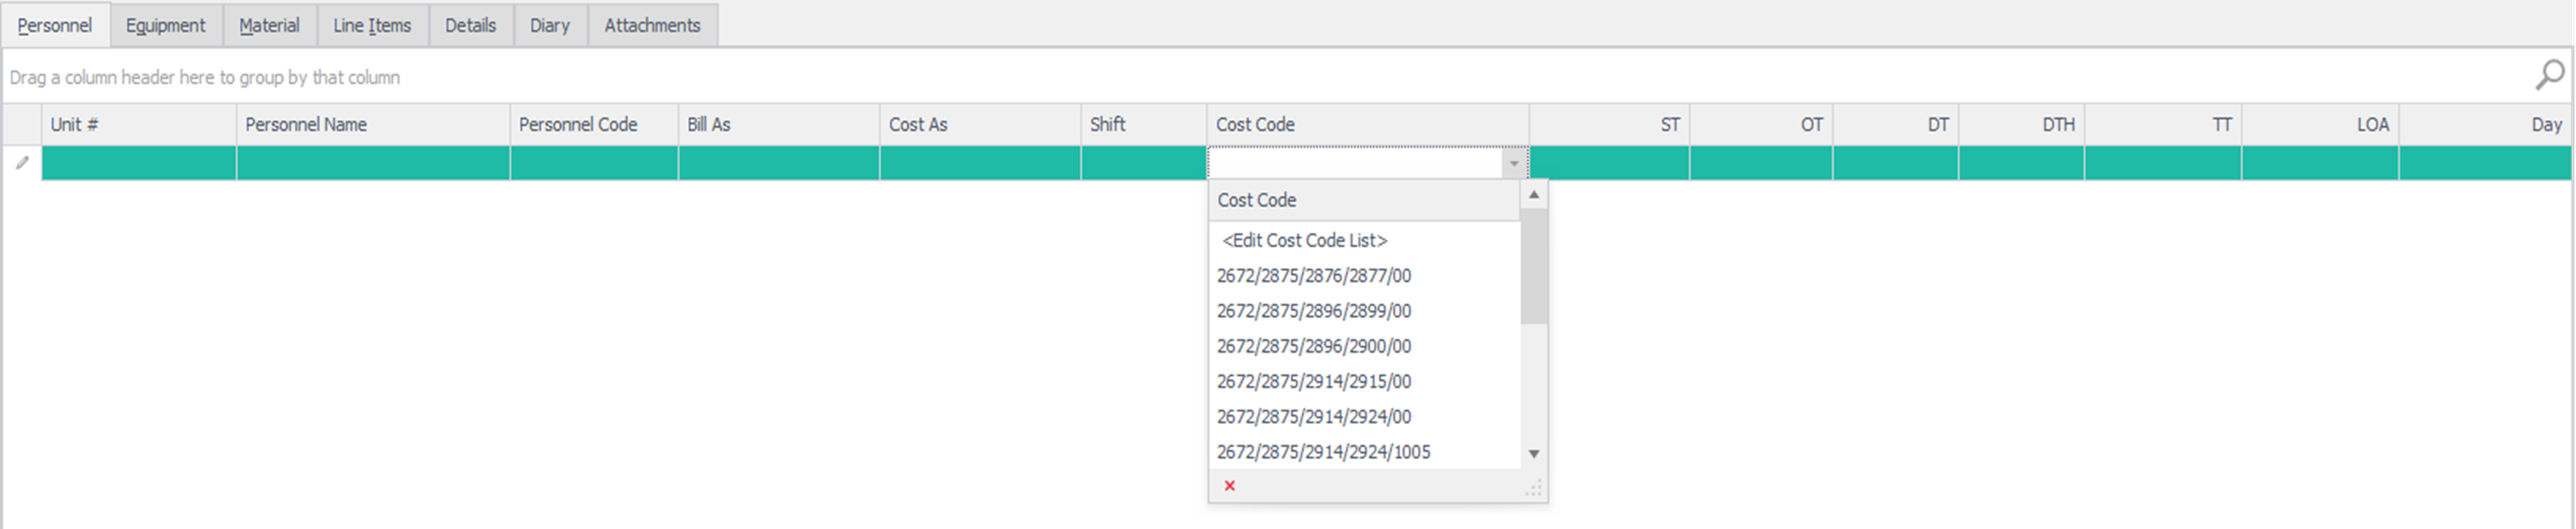Select cost code 2672/2875/2876/2877/00
Viewport: 2576px width, 529px height.
1313,276
